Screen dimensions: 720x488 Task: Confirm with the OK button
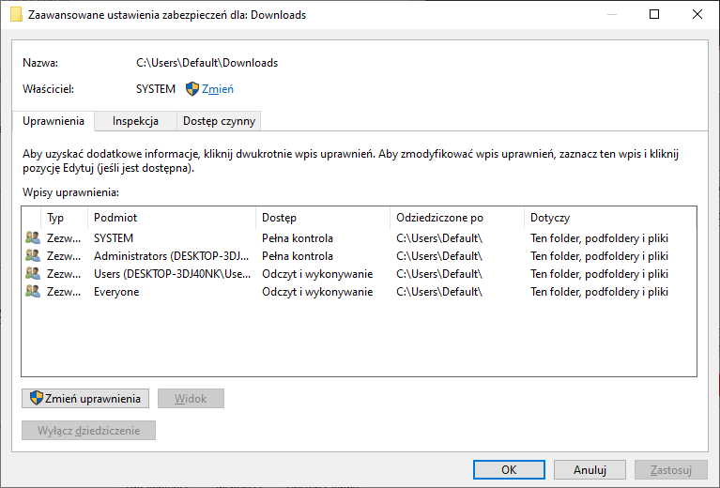509,469
